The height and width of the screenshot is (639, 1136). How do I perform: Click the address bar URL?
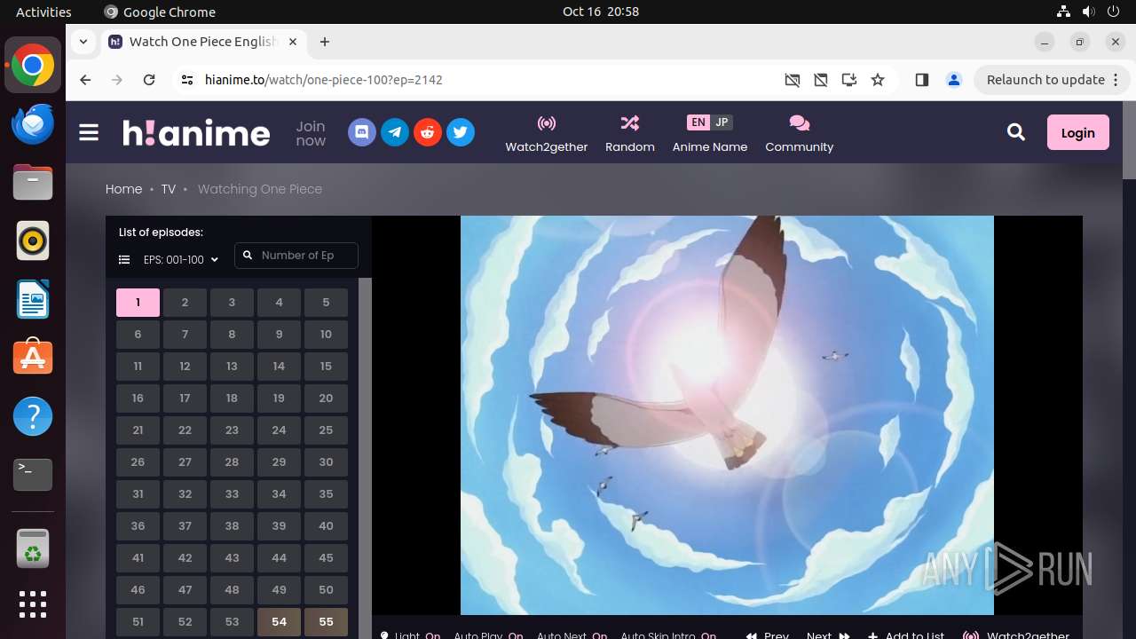324,80
